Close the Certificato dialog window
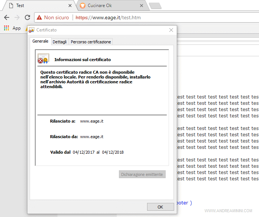This screenshot has height=217, width=259. [x=171, y=30]
